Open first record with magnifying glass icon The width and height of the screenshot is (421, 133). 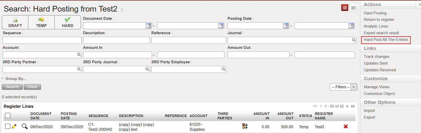coord(24,126)
